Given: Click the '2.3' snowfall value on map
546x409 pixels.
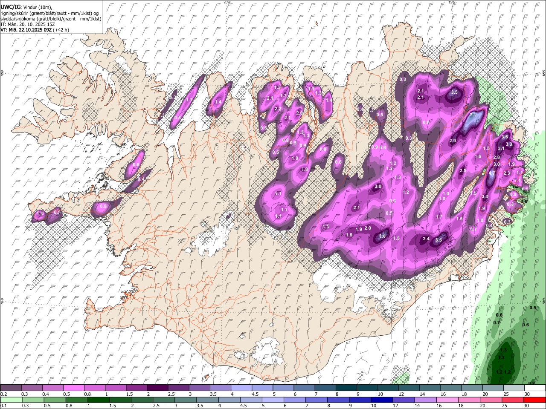Looking at the screenshot, I should click(x=507, y=173).
